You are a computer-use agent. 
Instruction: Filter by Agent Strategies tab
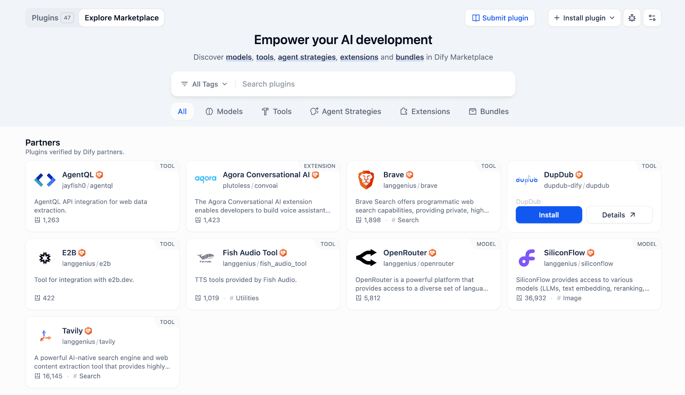(x=345, y=112)
